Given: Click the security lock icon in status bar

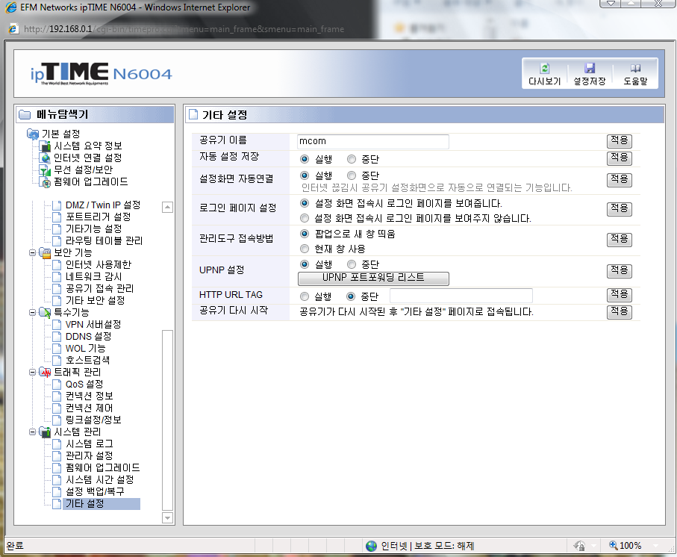Looking at the screenshot, I should click(x=579, y=546).
